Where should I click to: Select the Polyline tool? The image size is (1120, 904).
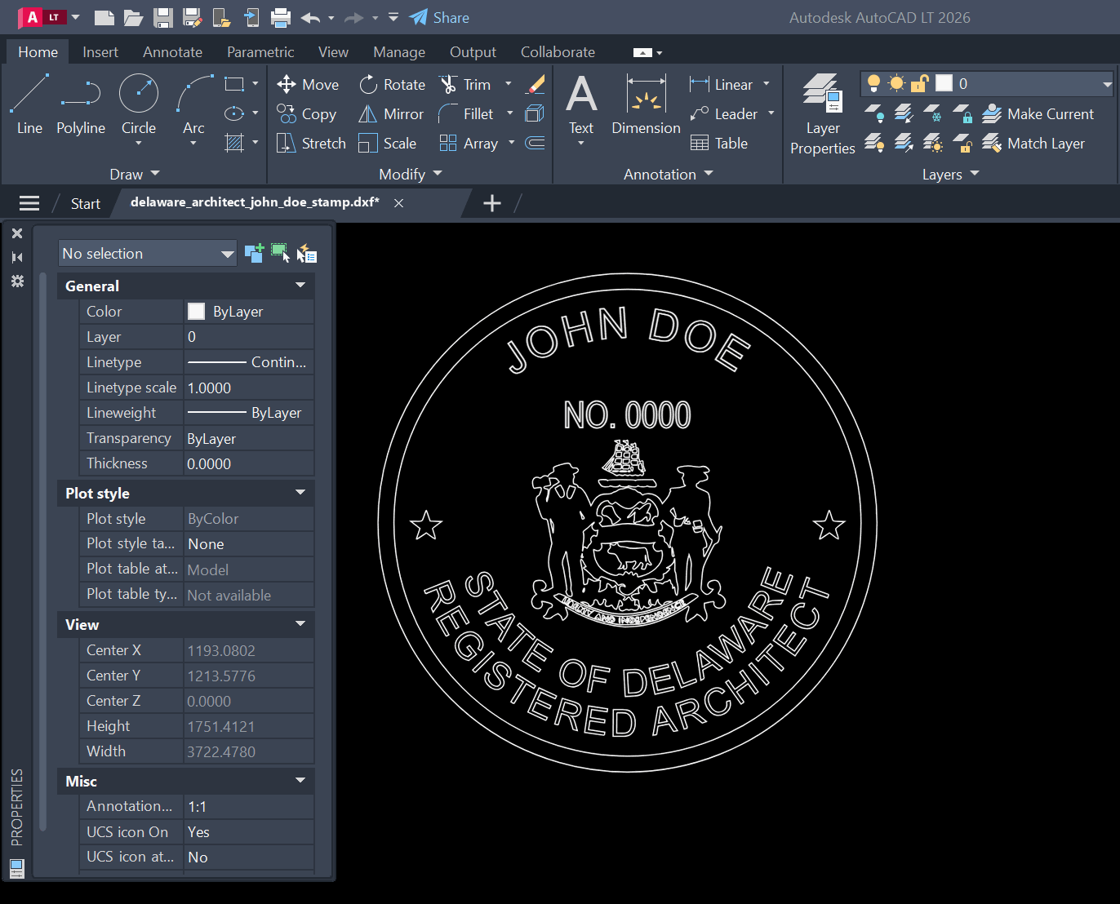coord(81,104)
